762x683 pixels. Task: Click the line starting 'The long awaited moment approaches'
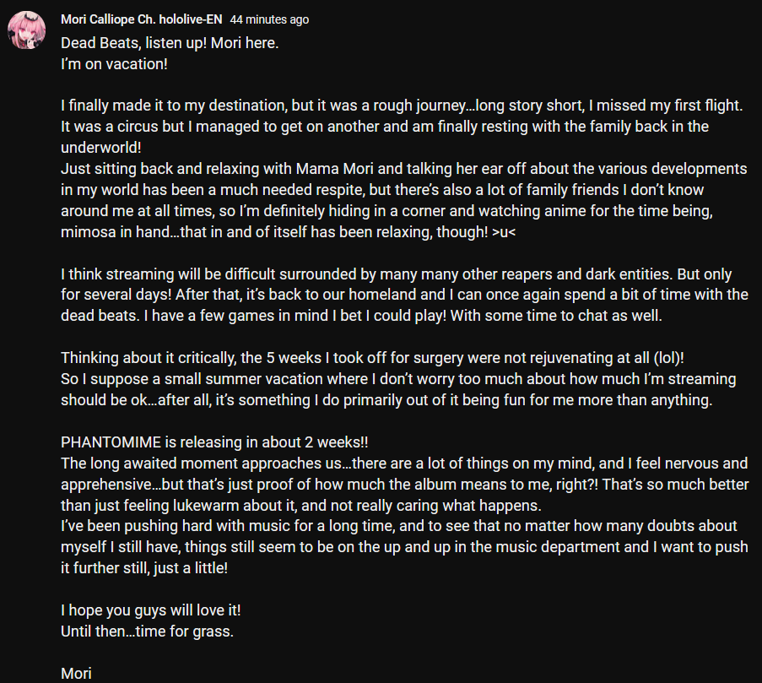click(404, 463)
